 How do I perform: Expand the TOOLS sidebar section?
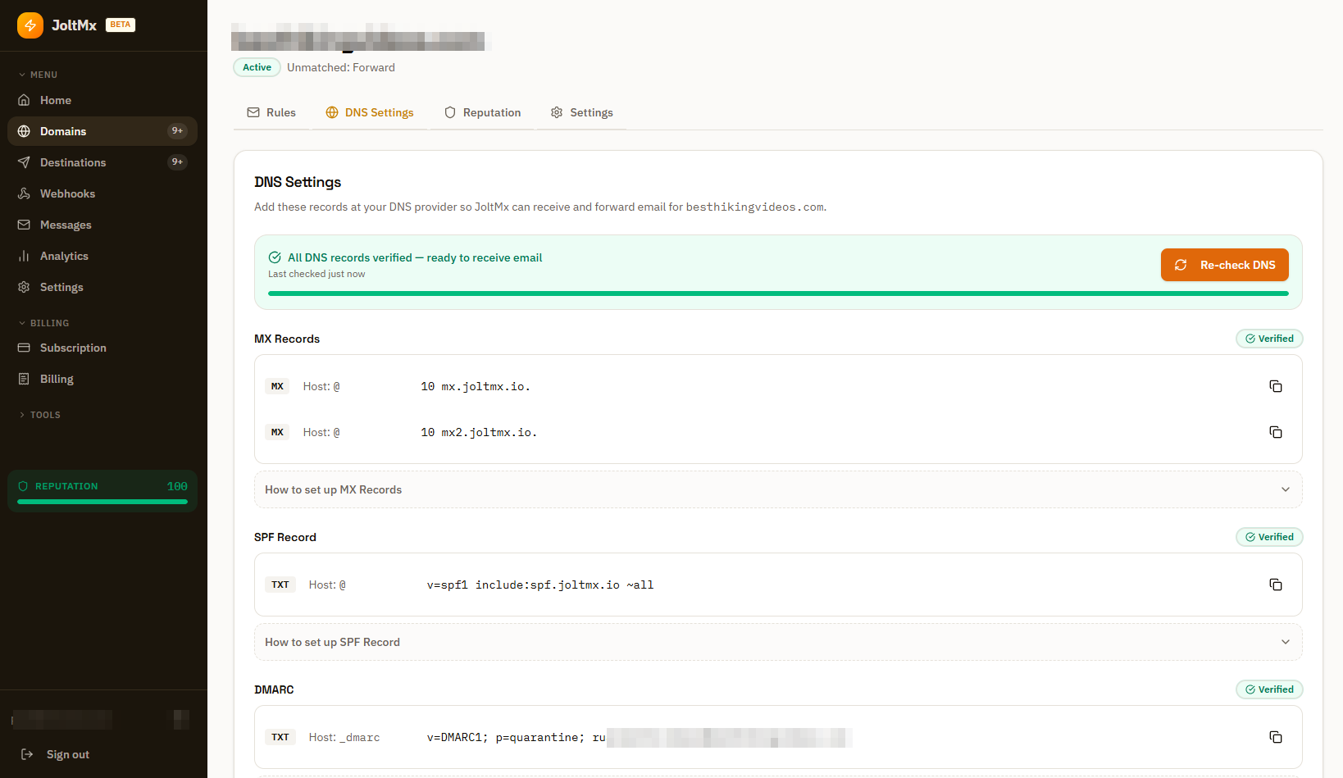tap(40, 415)
